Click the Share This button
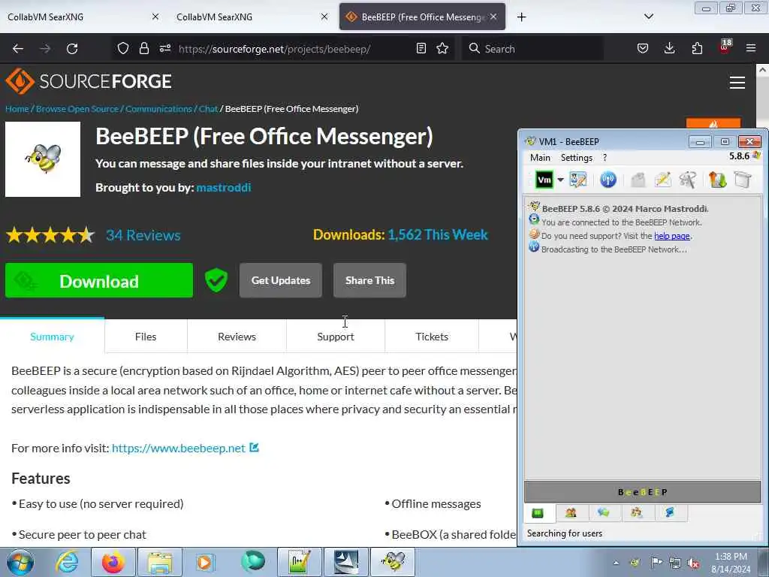769x577 pixels. pos(369,280)
